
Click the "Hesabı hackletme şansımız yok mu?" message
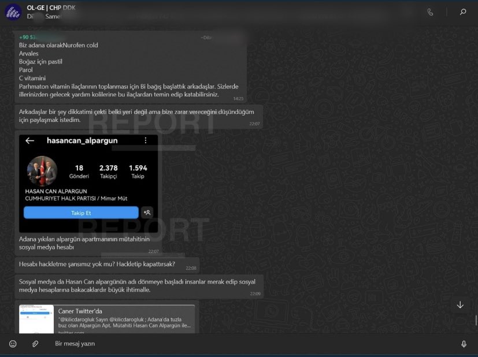(107, 265)
